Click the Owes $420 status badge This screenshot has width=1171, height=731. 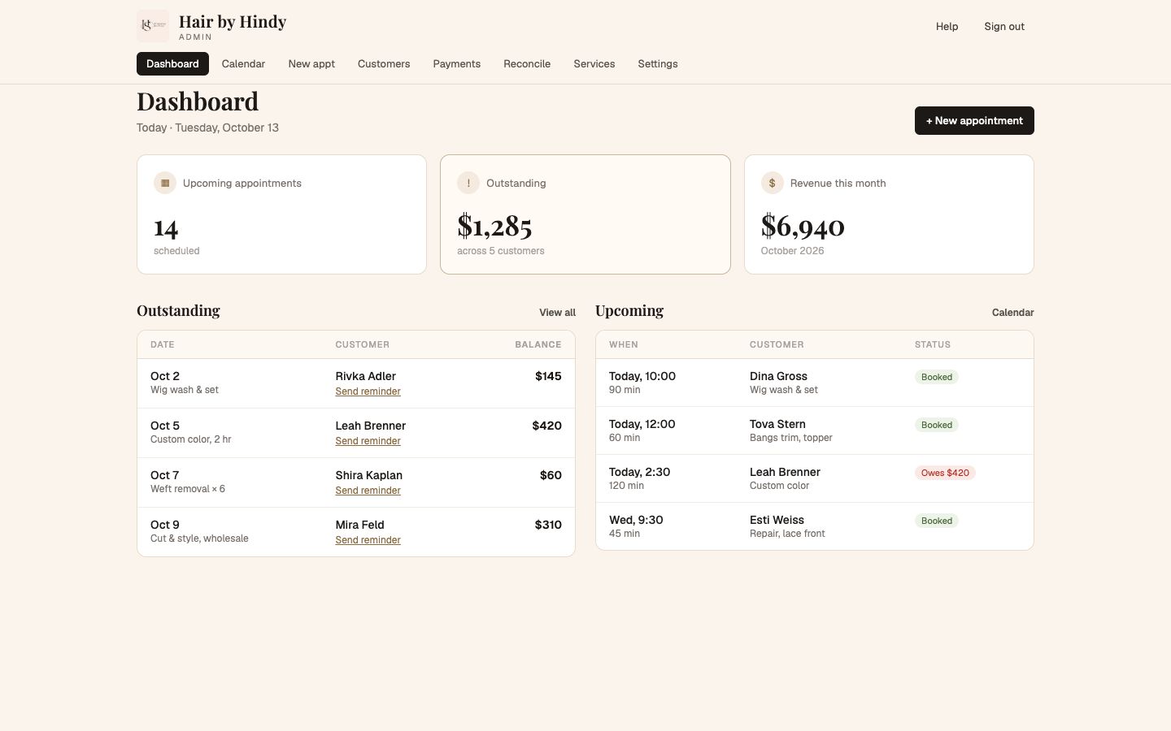click(945, 473)
